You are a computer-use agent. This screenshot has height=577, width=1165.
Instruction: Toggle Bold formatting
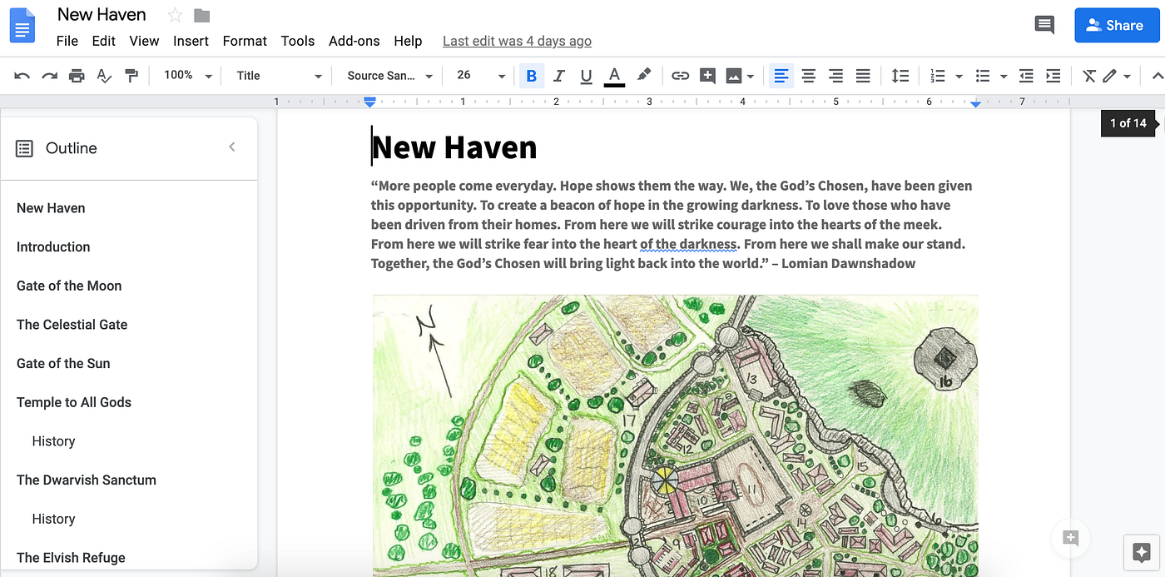pyautogui.click(x=532, y=76)
